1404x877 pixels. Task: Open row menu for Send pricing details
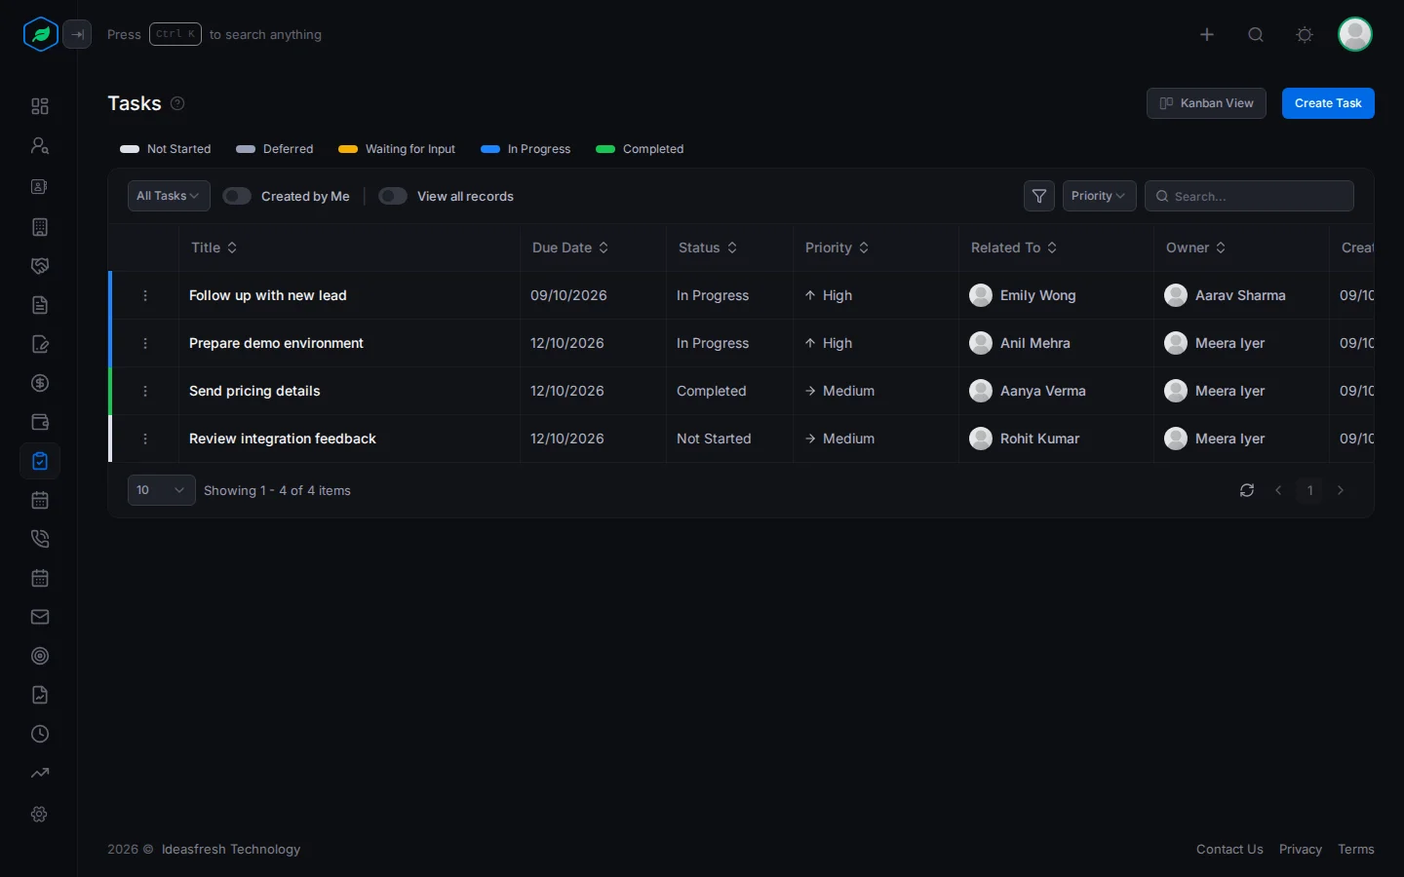[145, 391]
